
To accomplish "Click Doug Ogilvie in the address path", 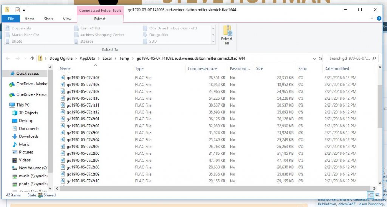I will coord(61,59).
